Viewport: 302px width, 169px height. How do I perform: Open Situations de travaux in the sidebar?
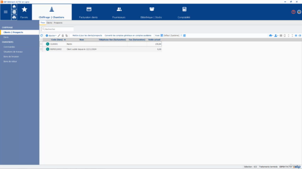point(13,52)
